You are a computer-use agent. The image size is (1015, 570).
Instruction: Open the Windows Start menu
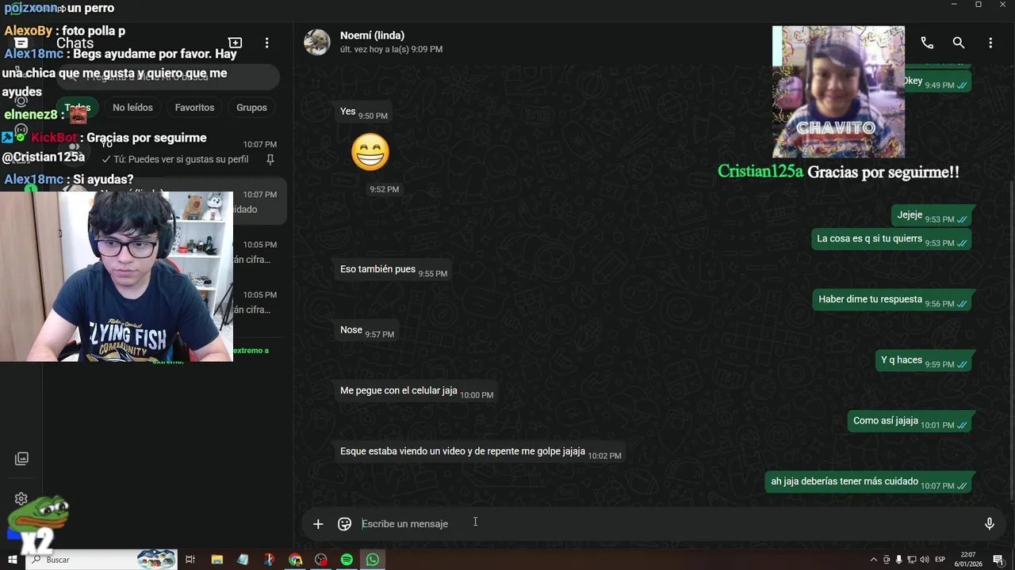[x=13, y=560]
